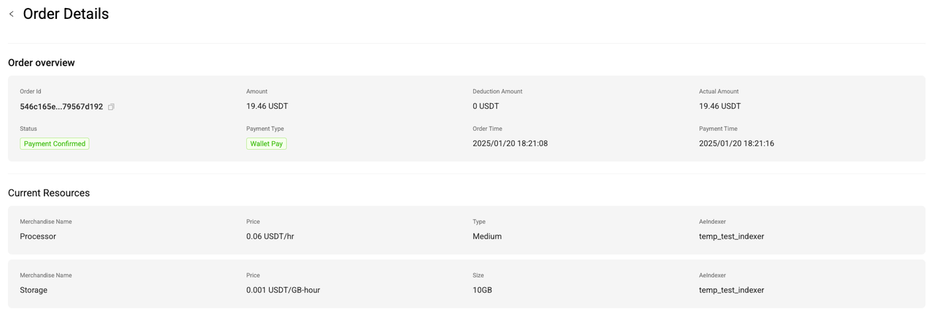Viewport: 933px width, 336px height.
Task: Click the back arrow beside Order Details
Action: coord(12,14)
